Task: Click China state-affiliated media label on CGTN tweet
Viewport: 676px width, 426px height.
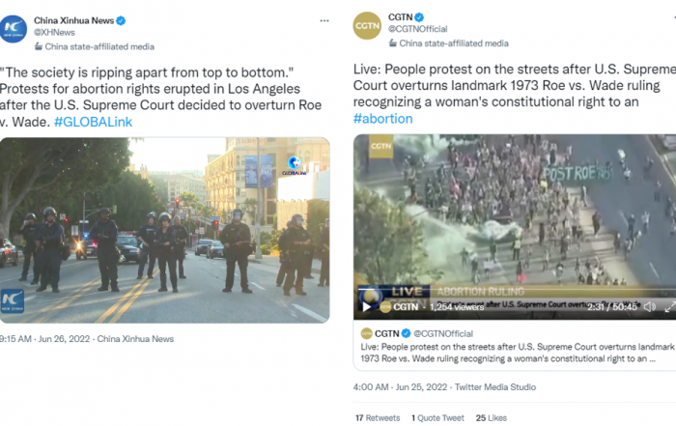Action: 448,43
